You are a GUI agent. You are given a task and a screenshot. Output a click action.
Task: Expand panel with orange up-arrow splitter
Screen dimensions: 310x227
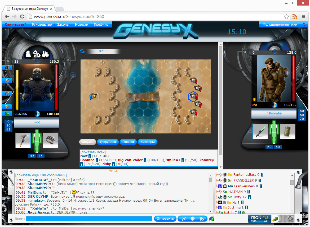(x=116, y=171)
